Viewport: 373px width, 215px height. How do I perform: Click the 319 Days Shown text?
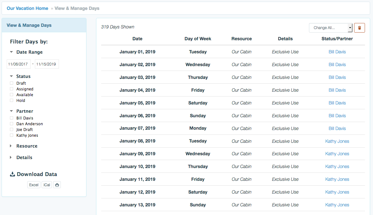pyautogui.click(x=118, y=27)
